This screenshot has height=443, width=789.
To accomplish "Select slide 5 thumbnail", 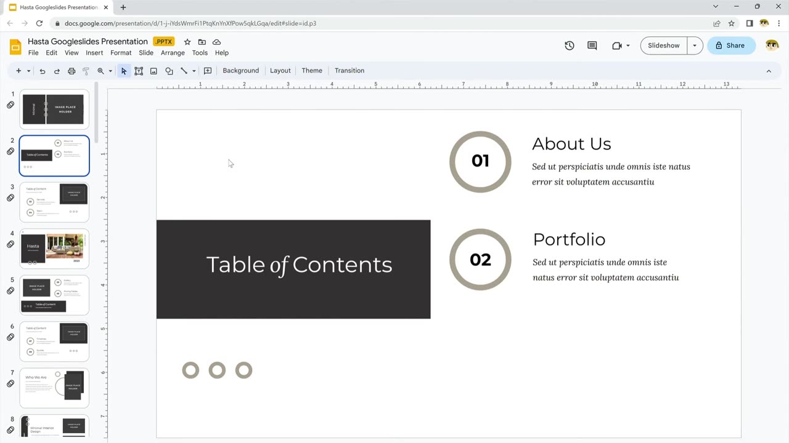I will (54, 295).
